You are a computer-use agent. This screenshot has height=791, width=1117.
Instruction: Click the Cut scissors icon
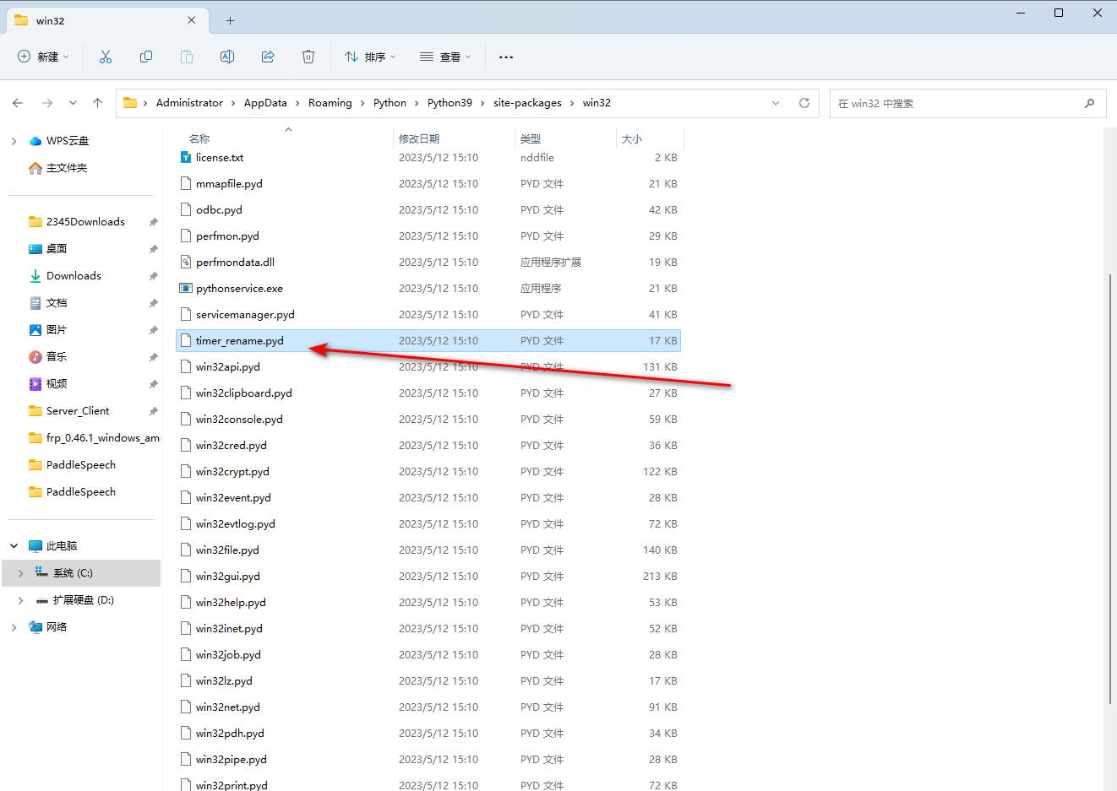point(106,57)
